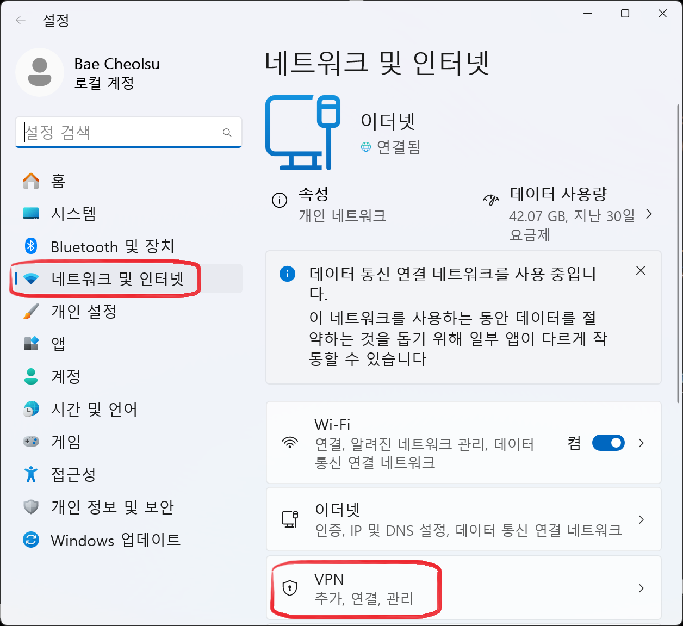Open 이더넷 card via its chevron
Image resolution: width=683 pixels, height=626 pixels.
point(641,519)
